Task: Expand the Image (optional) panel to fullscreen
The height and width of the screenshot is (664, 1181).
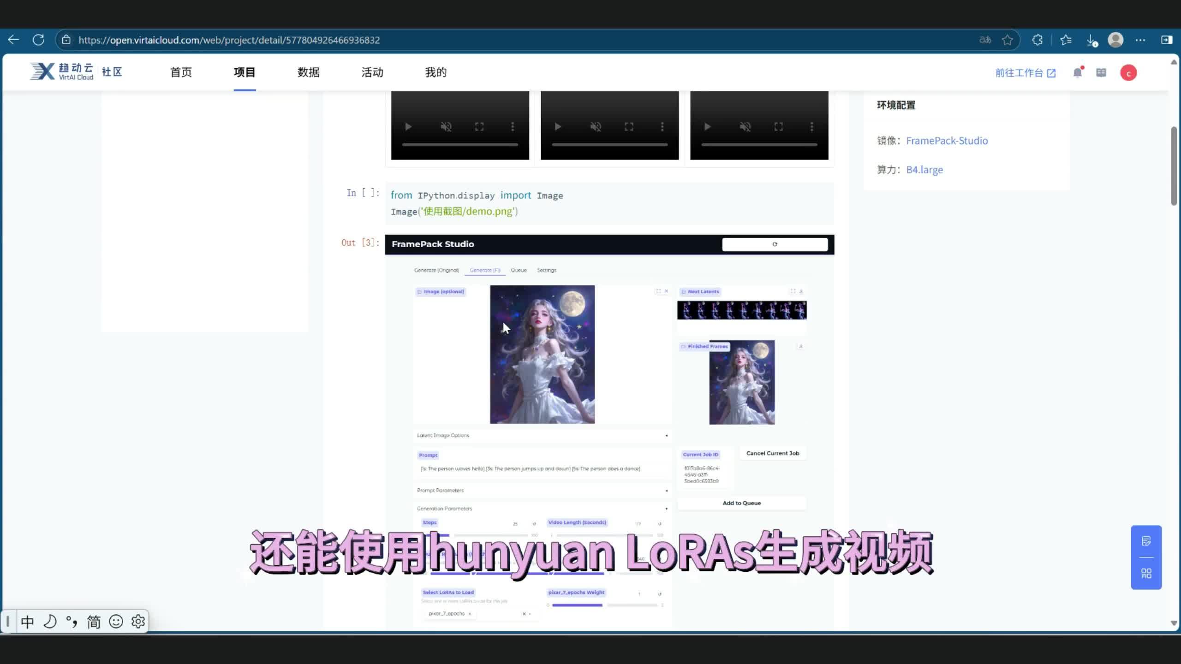Action: click(659, 291)
